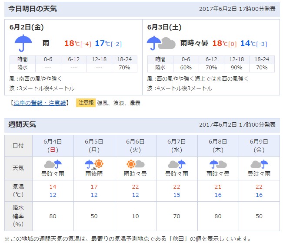Viewport: 283px width, 245px height.
Task: Click the weather icon for June 9 (金)
Action: pos(259,164)
